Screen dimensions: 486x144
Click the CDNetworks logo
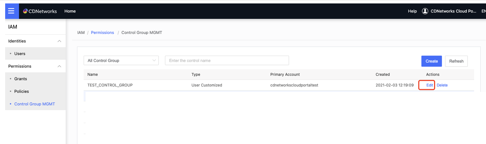(40, 11)
